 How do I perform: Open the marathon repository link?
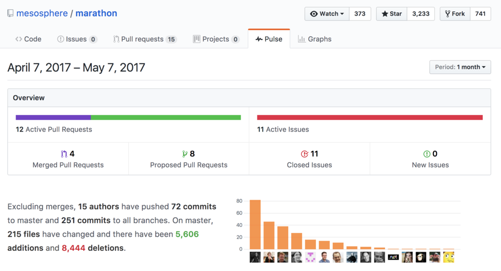96,13
